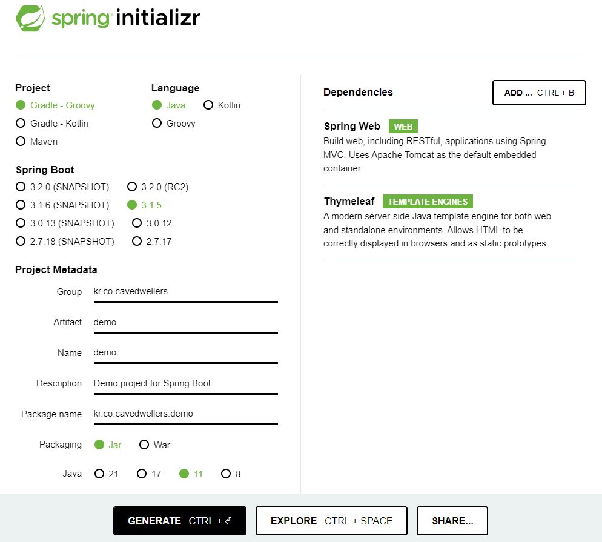The image size is (602, 542).
Task: Click the Spring Boot section heading
Action: [45, 170]
